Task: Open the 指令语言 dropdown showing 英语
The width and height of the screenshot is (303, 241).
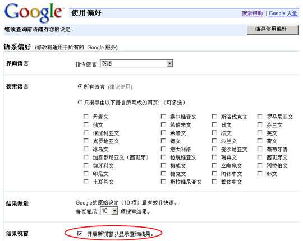Action: point(136,63)
